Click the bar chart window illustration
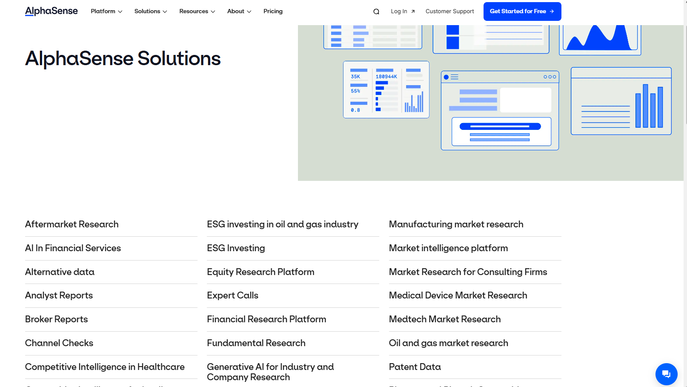 (621, 101)
